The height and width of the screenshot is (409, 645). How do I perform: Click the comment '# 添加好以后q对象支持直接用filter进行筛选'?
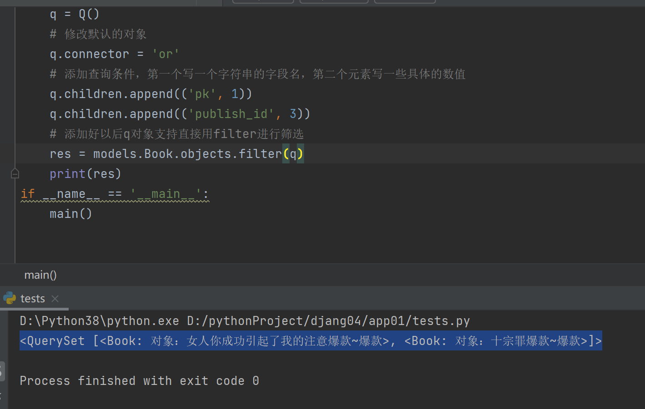[x=177, y=134]
